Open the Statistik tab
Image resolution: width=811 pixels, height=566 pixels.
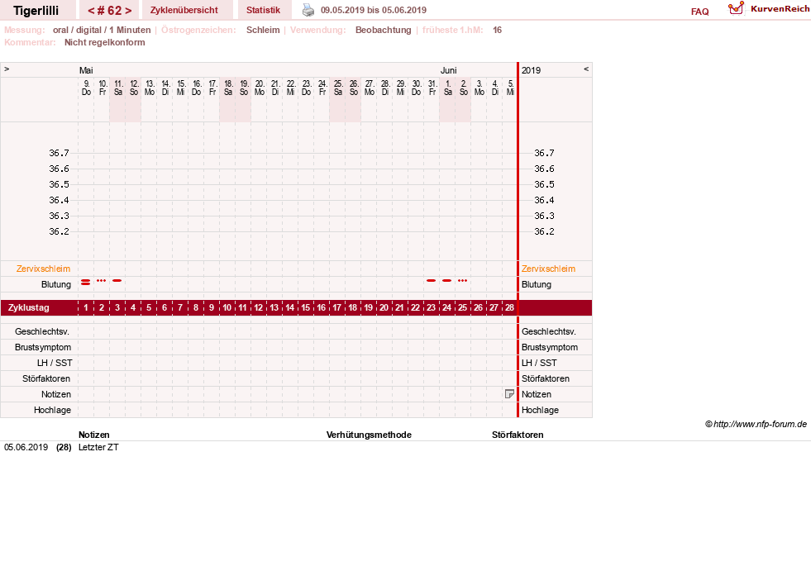click(263, 10)
